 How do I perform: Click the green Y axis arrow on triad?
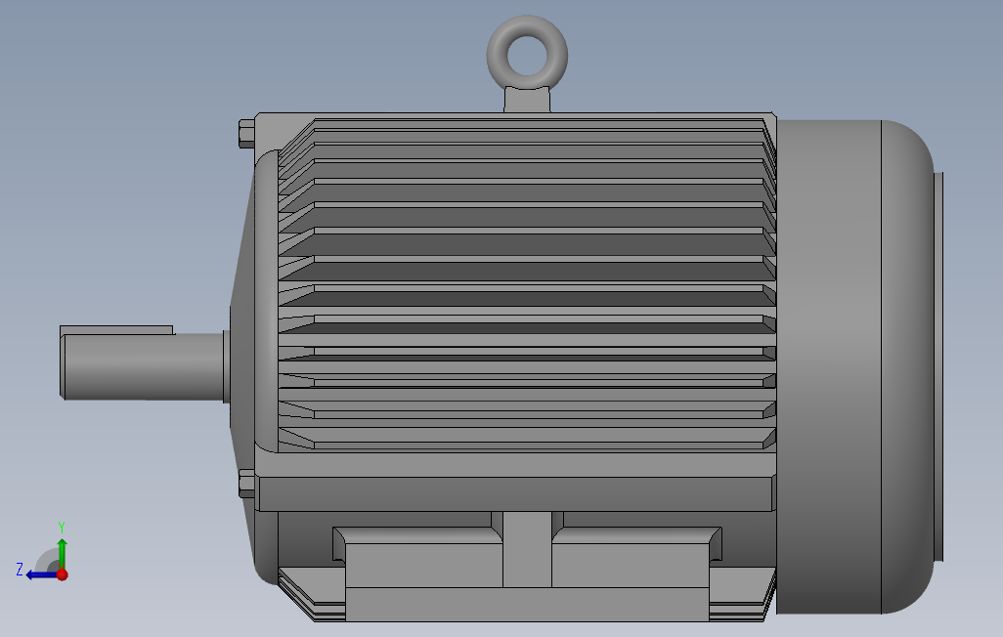[x=62, y=552]
